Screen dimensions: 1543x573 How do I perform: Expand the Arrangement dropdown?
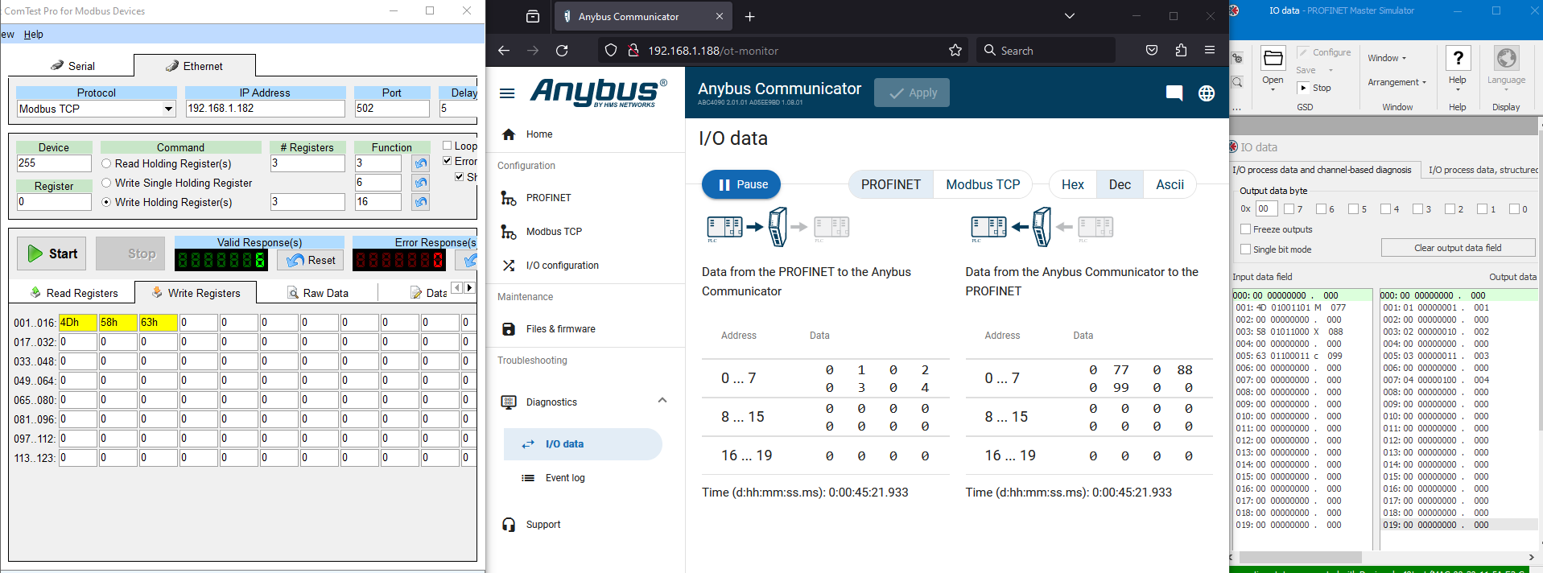pos(1397,82)
